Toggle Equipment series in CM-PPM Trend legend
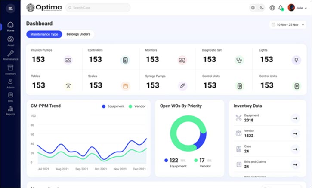 tap(113, 106)
